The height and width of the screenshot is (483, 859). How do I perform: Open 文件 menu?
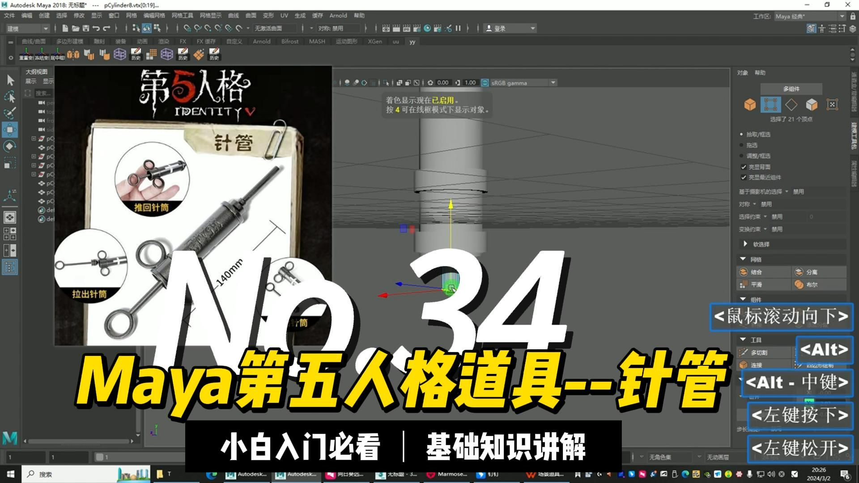tap(9, 15)
